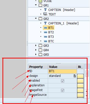Image resolution: width=90 pixels, height=104 pixels.
Task: Click the CAPTION_1 [Header] T icon
Action: click(x=45, y=23)
